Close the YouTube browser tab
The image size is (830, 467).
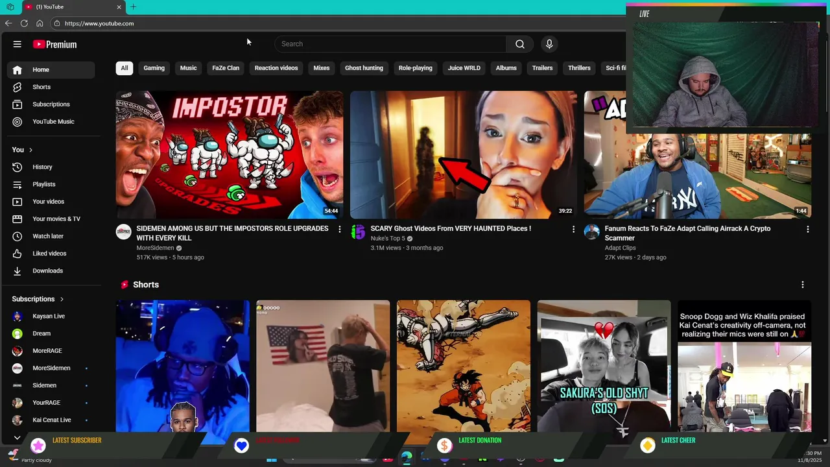tap(119, 7)
